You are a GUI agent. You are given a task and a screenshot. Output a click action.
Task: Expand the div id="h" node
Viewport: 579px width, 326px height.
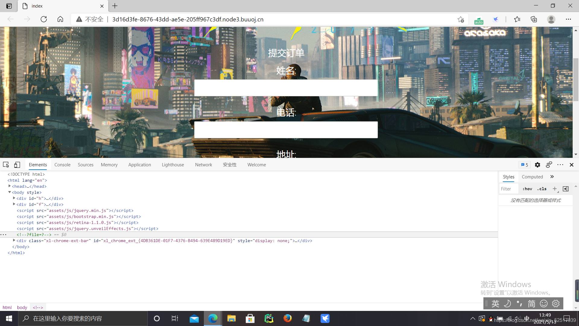click(14, 198)
